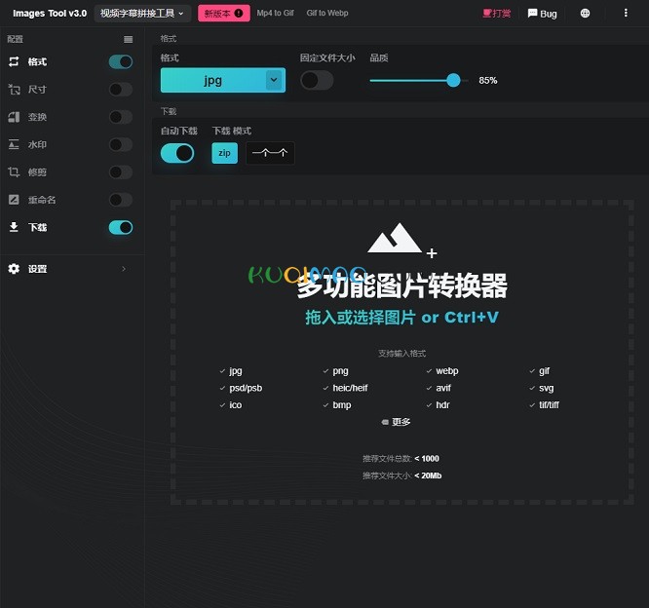Enable the 变换 sidebar toggle

121,117
